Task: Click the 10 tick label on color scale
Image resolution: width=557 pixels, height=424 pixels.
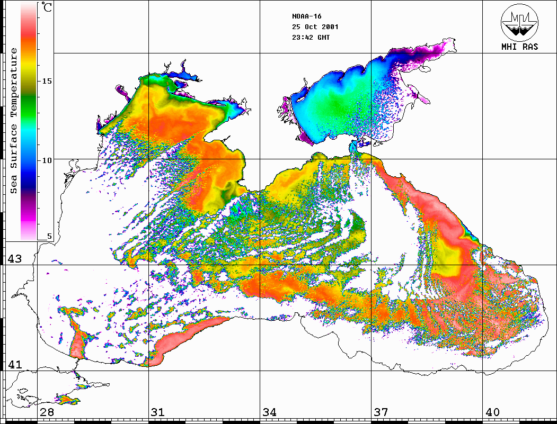Action: click(47, 160)
